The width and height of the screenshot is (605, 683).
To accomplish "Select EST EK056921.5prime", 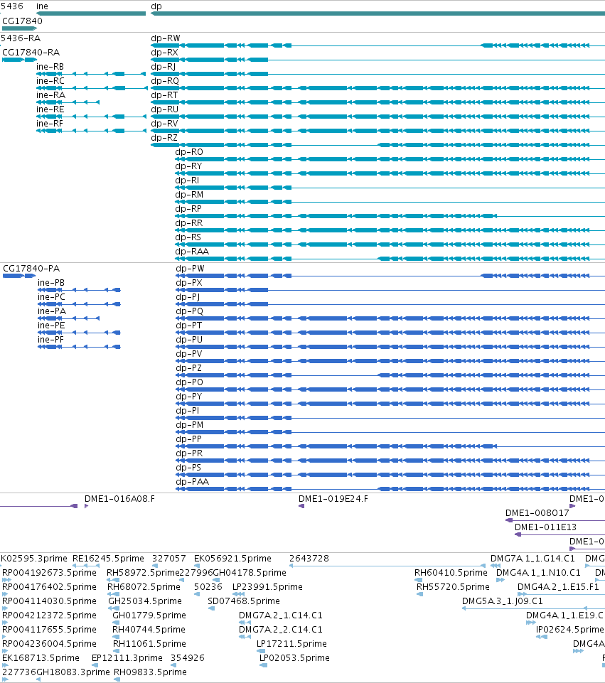I will coord(232,559).
